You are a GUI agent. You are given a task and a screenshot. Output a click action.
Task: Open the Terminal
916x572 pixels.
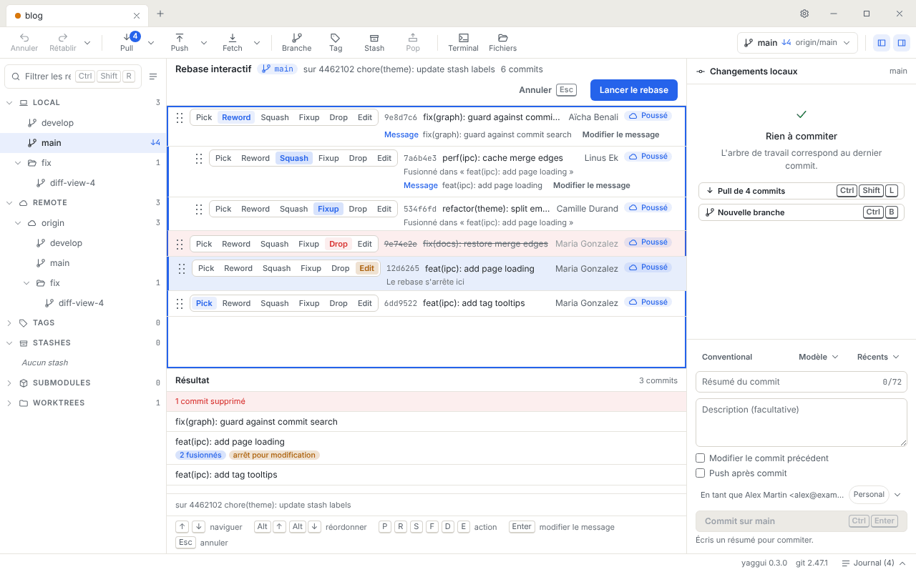(463, 42)
